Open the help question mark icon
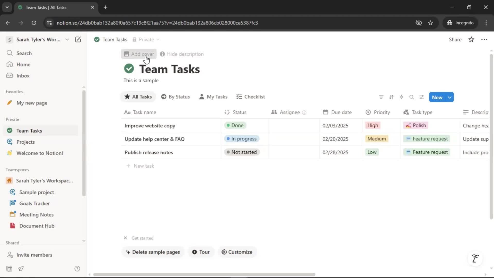This screenshot has width=494, height=278. click(x=77, y=268)
